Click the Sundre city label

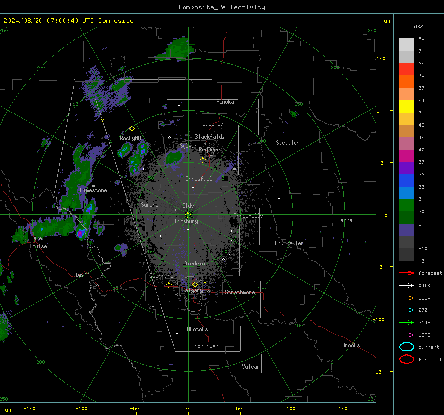[x=149, y=204]
